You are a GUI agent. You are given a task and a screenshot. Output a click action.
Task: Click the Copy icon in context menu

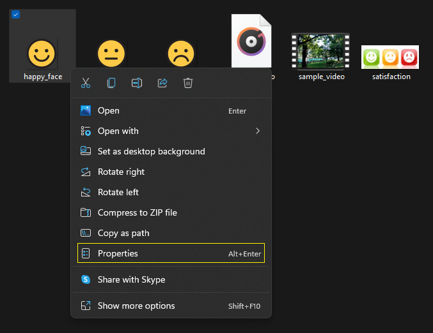pyautogui.click(x=111, y=83)
